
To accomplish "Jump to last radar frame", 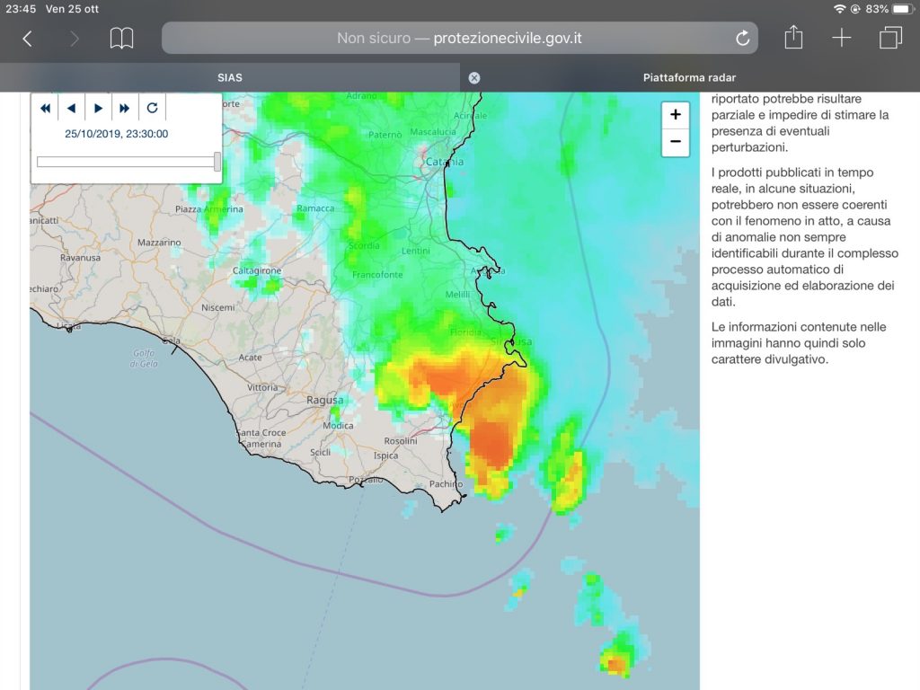I will [125, 108].
